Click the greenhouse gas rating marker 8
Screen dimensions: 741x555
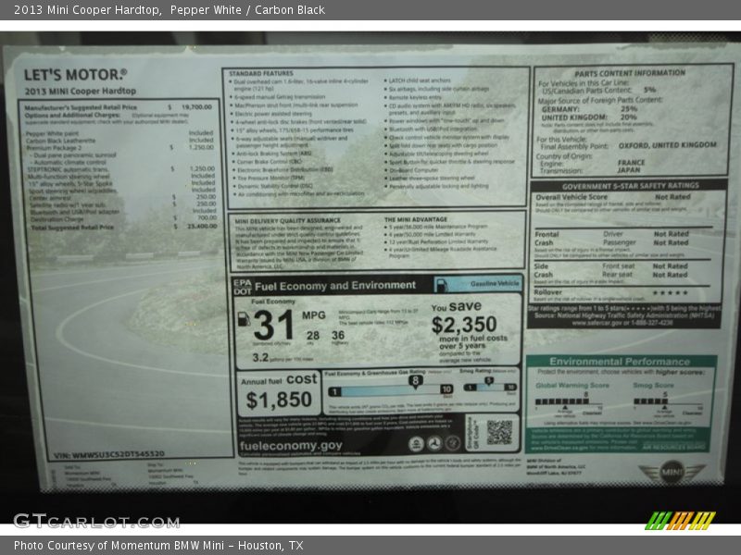pyautogui.click(x=415, y=380)
